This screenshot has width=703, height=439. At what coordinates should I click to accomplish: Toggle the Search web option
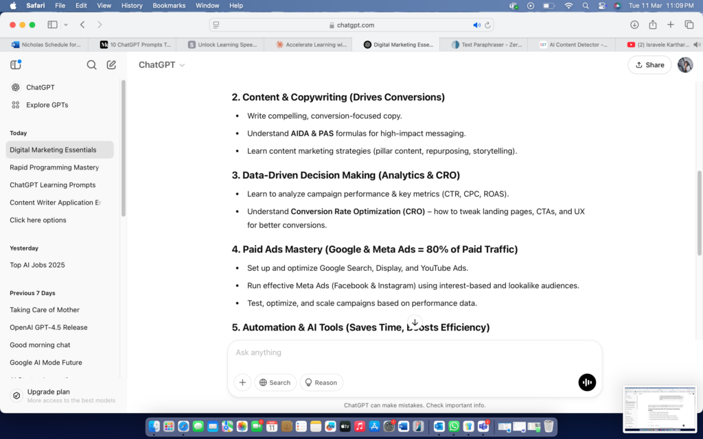click(275, 382)
